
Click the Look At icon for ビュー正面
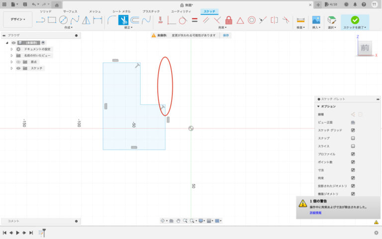[x=353, y=122]
